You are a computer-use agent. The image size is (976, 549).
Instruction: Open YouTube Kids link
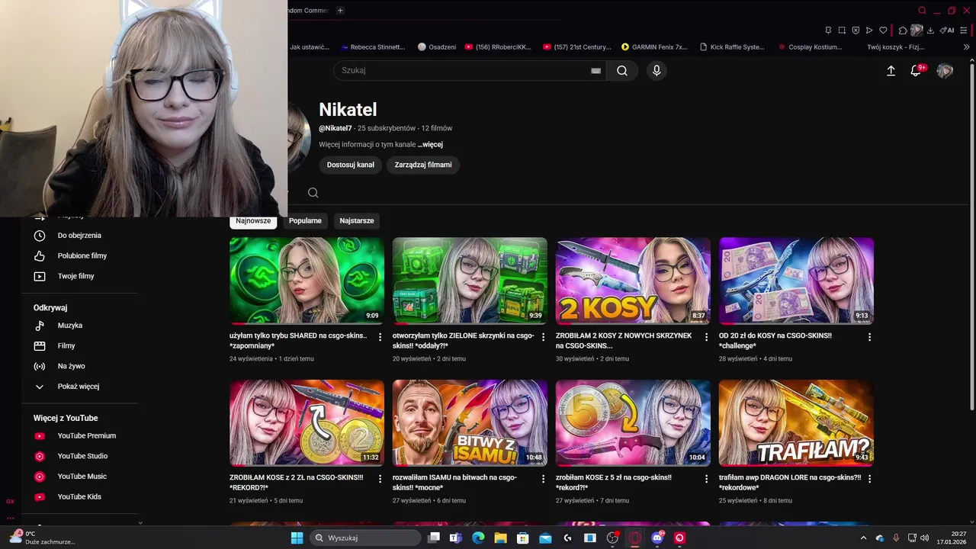79,496
